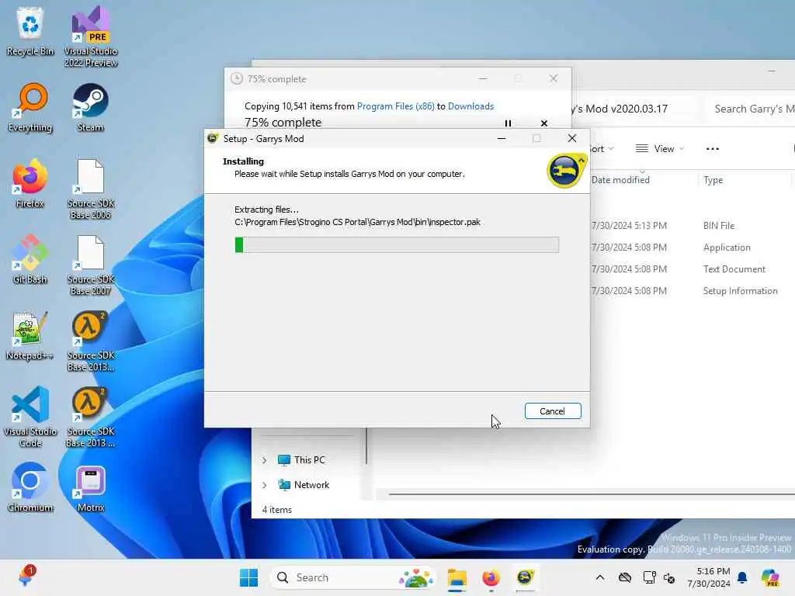795x596 pixels.
Task: Open Git Bash desktop shortcut
Action: (x=30, y=259)
